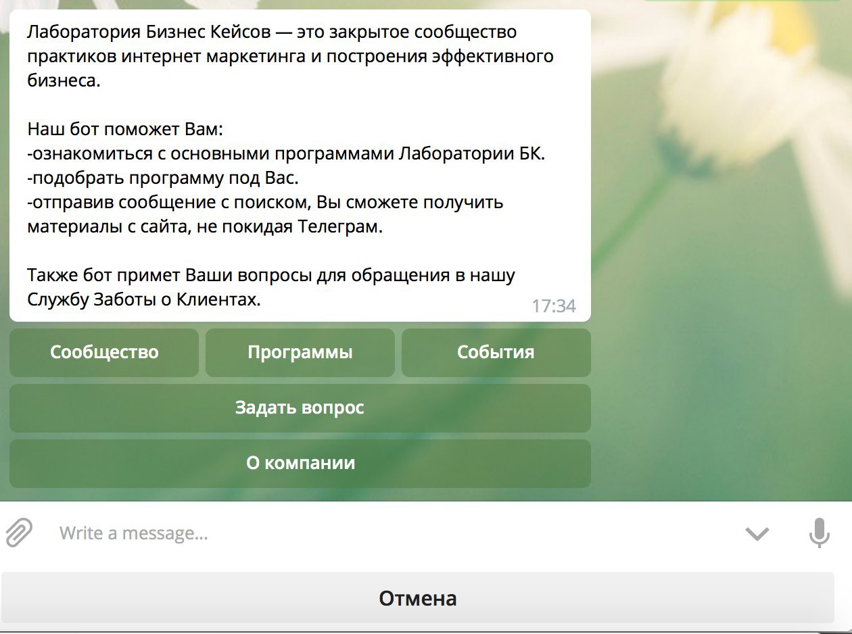Open the События bot button
This screenshot has height=634, width=852.
[x=496, y=353]
